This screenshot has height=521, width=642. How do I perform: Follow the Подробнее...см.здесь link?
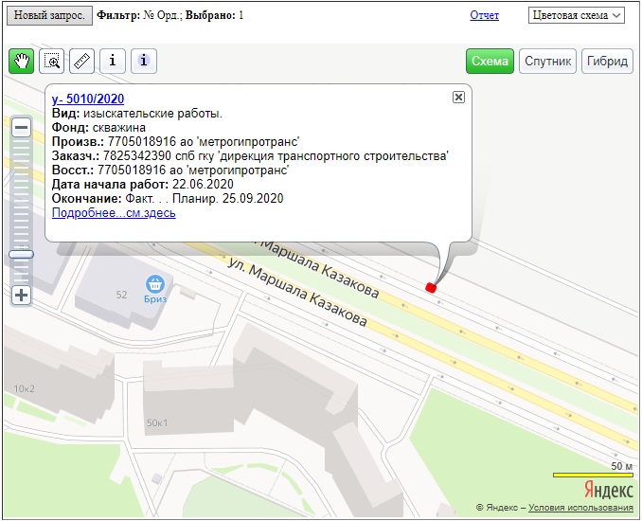point(114,213)
